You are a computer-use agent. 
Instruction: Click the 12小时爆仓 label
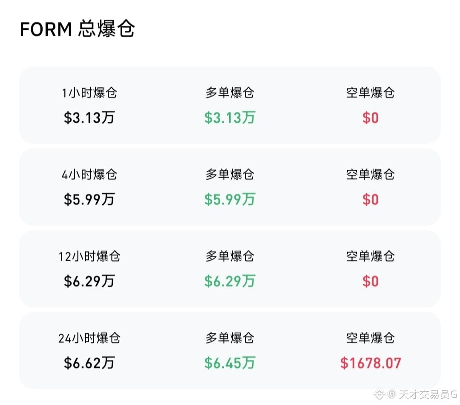tap(89, 256)
